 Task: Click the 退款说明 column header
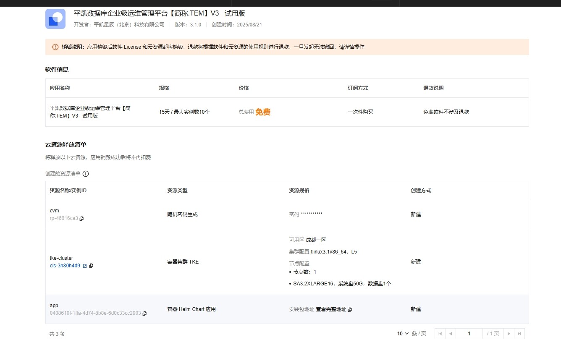[x=433, y=88]
